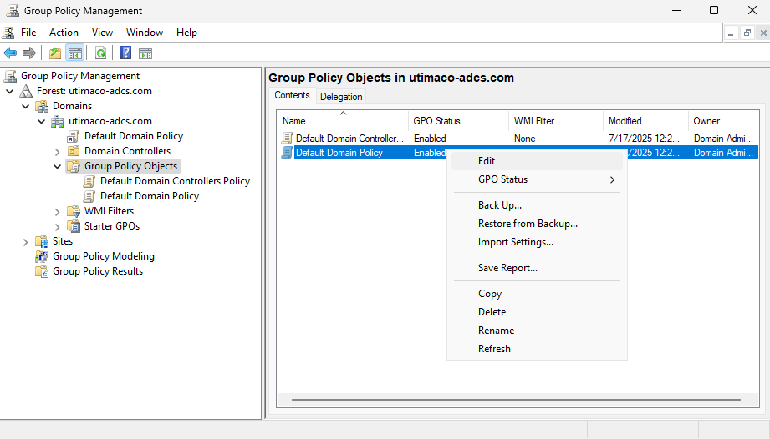Click the Back arrow toolbar icon
This screenshot has width=770, height=439.
click(10, 53)
